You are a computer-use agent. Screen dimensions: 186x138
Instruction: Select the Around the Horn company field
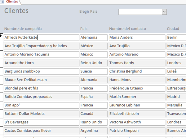pos(42,63)
